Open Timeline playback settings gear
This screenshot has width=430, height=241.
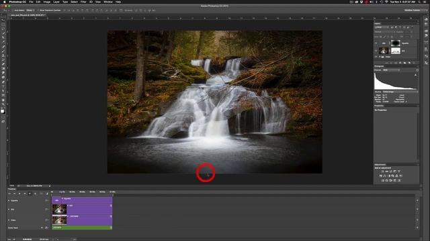(x=35, y=193)
